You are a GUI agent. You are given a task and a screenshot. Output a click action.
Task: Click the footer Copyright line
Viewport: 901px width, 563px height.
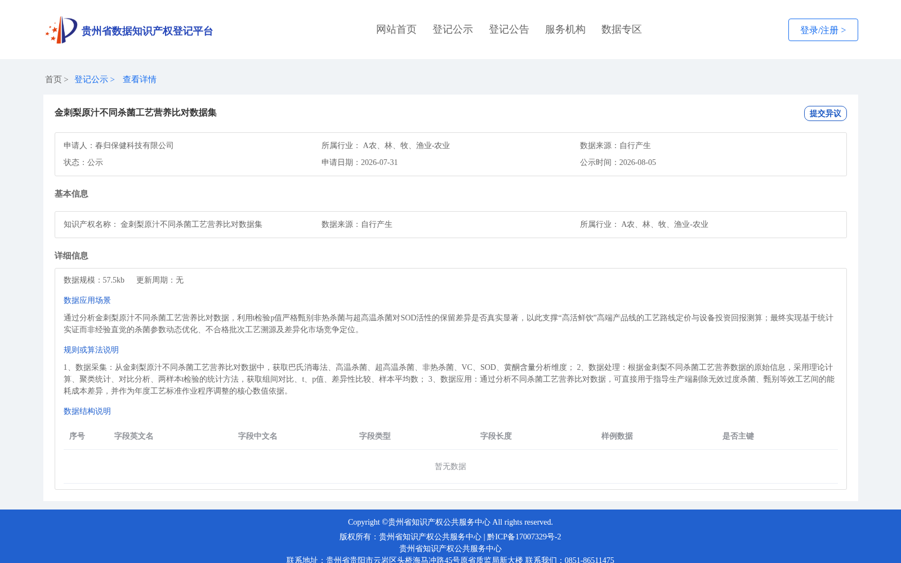450,522
